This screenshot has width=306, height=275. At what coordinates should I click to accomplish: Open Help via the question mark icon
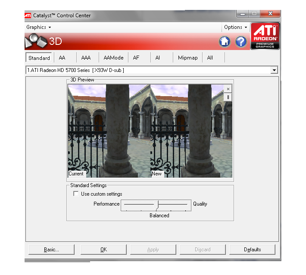click(240, 41)
